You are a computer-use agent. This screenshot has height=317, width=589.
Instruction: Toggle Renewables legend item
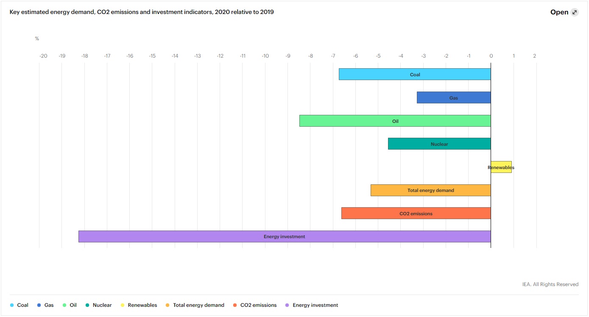(138, 305)
